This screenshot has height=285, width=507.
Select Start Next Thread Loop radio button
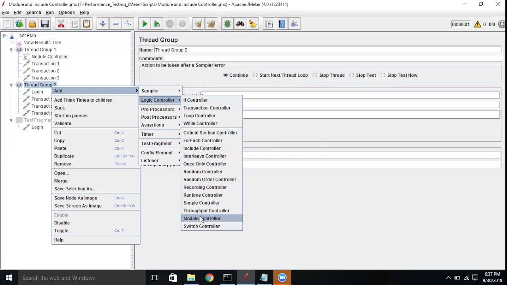pos(255,75)
